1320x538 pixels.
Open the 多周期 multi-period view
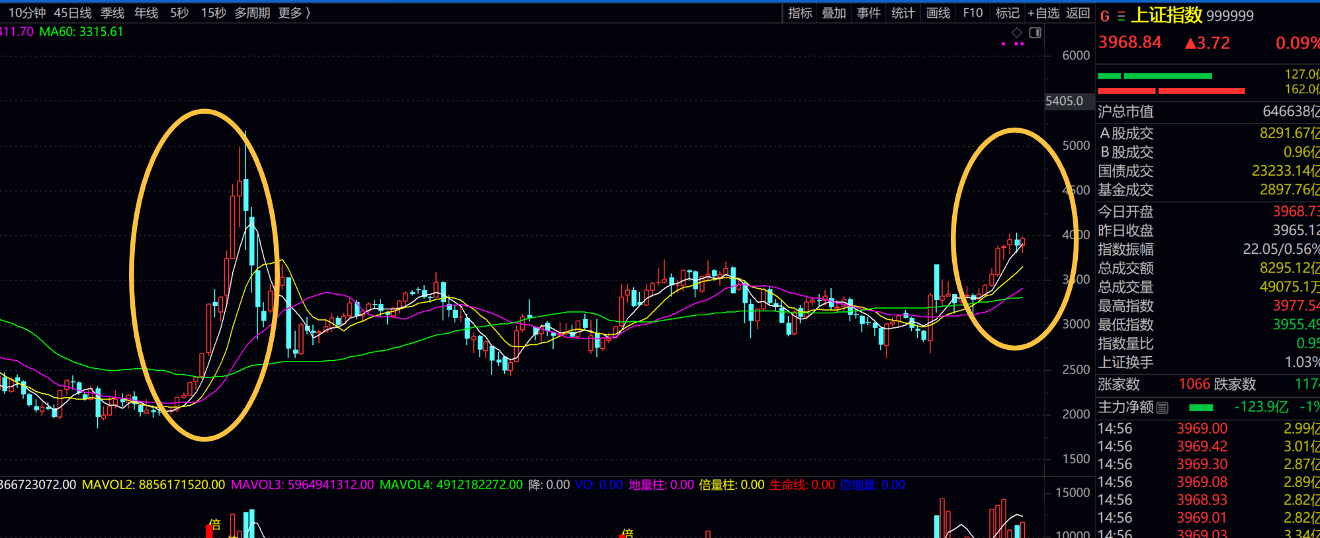point(252,13)
